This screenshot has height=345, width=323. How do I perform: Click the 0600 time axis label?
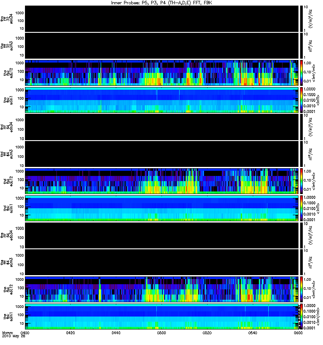tap(298, 332)
